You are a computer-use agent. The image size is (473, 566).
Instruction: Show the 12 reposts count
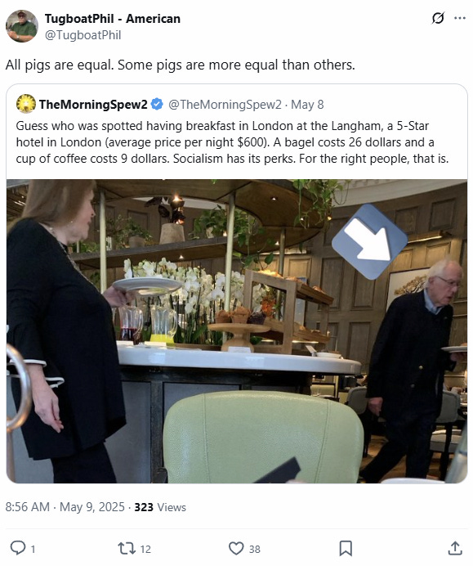tap(145, 549)
